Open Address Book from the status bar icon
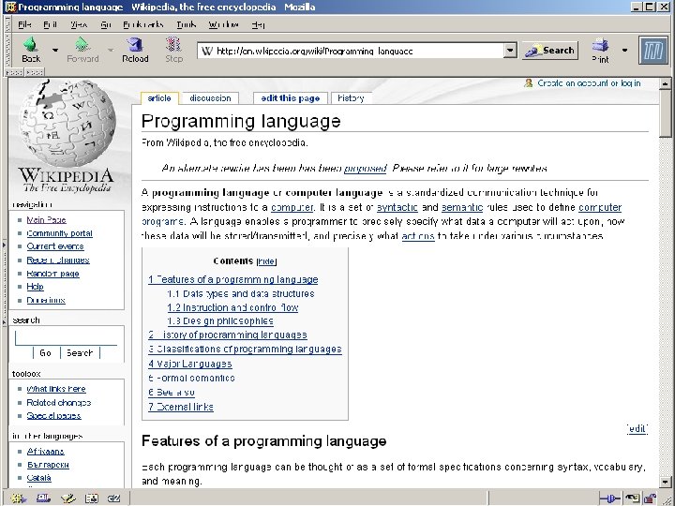Image resolution: width=675 pixels, height=506 pixels. click(x=91, y=499)
